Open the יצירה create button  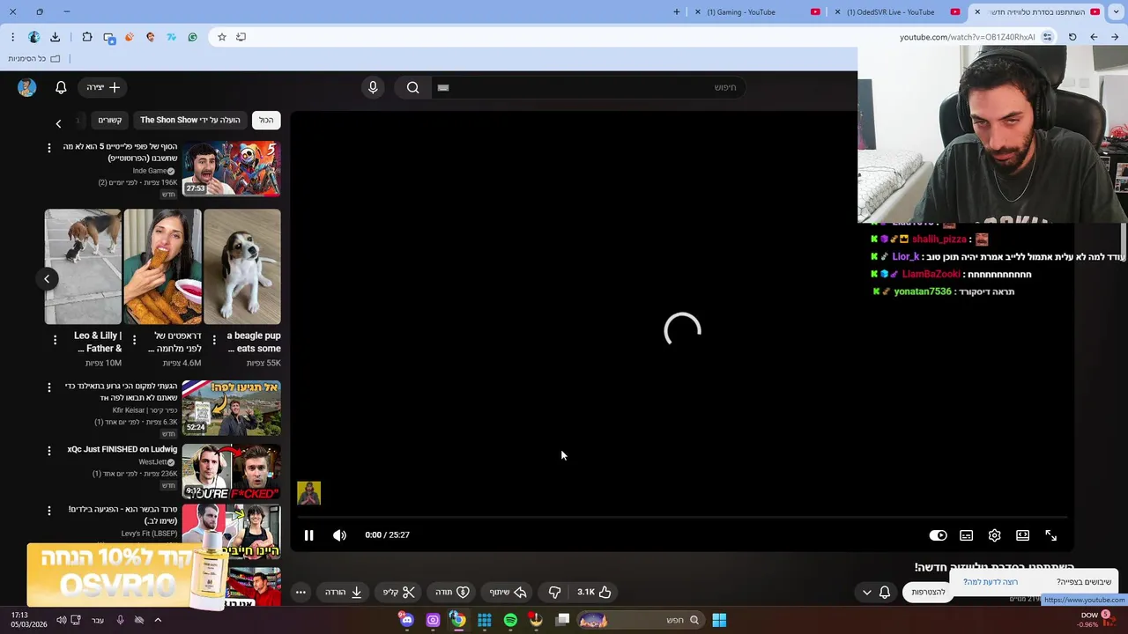point(103,87)
